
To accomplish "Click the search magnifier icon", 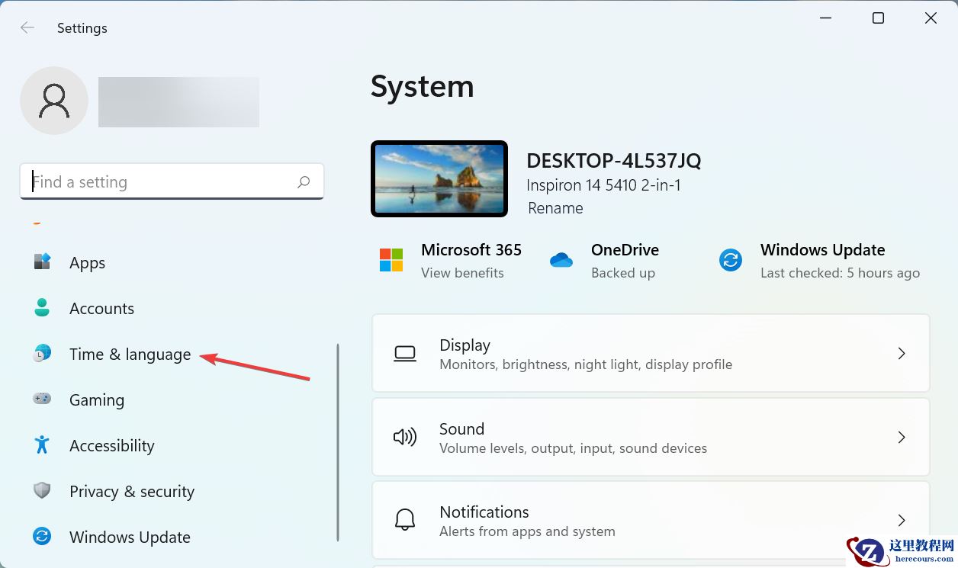I will tap(303, 181).
